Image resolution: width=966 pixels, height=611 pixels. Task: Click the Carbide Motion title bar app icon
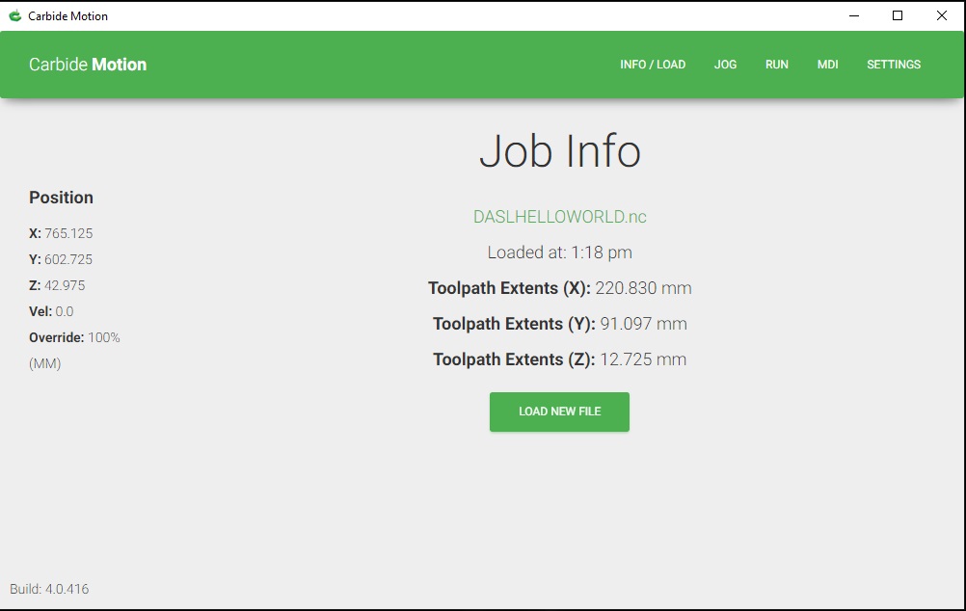[15, 16]
